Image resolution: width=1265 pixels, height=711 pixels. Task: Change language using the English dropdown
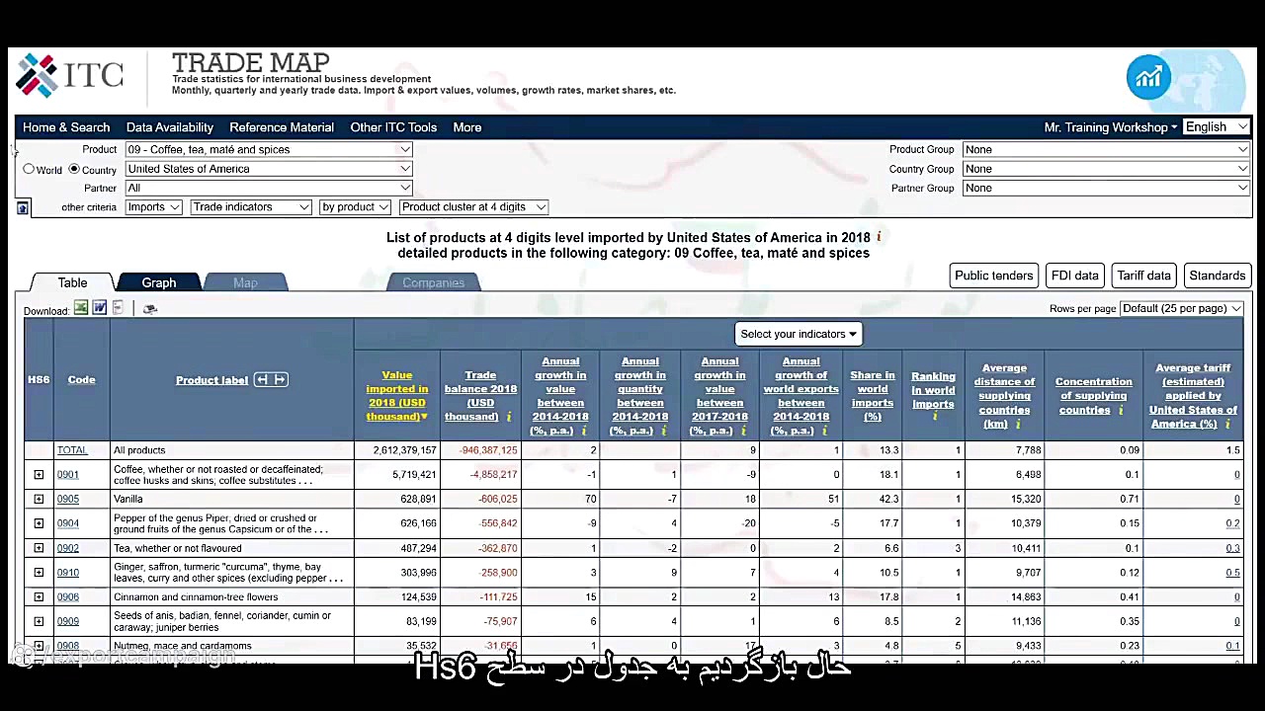coord(1215,127)
